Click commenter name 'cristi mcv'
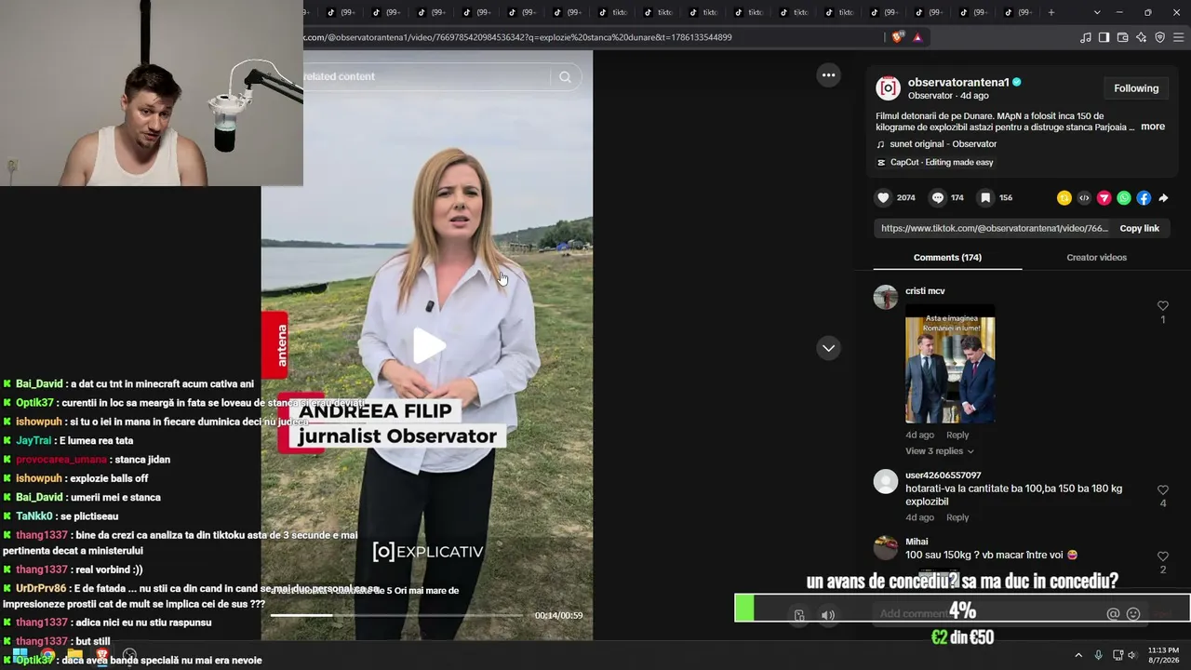The width and height of the screenshot is (1191, 670). pos(925,291)
